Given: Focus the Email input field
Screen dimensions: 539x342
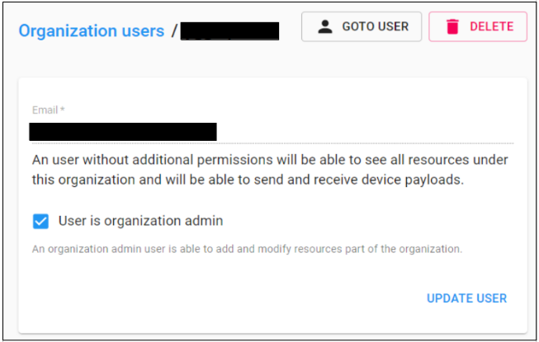Looking at the screenshot, I should click(272, 132).
